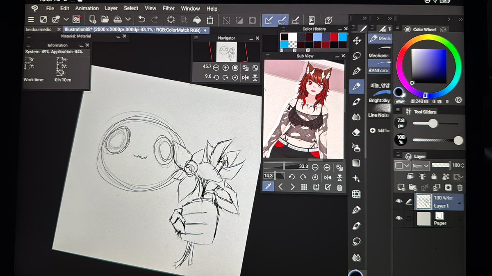Toggle visibility eye of Paper layer
This screenshot has height=276, width=492.
399,219
